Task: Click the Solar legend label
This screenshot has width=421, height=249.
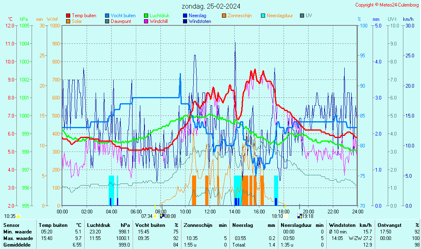Action: 77,21
